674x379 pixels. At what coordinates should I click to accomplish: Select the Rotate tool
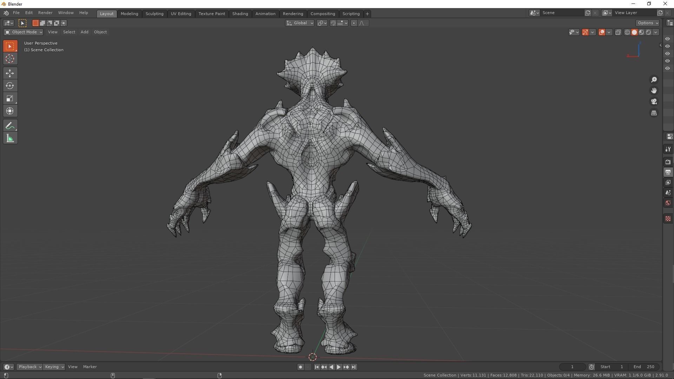[x=10, y=86]
